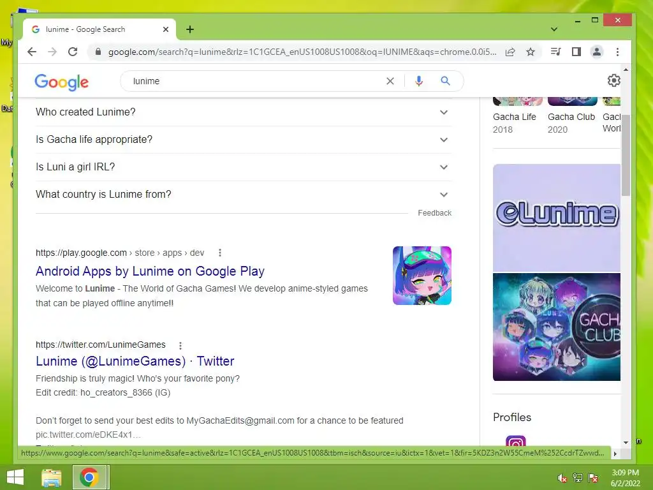Open the tab search dropdown arrow
This screenshot has height=490, width=653.
tap(554, 29)
